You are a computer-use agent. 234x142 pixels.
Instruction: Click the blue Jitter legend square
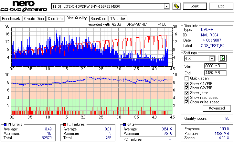point(124,125)
